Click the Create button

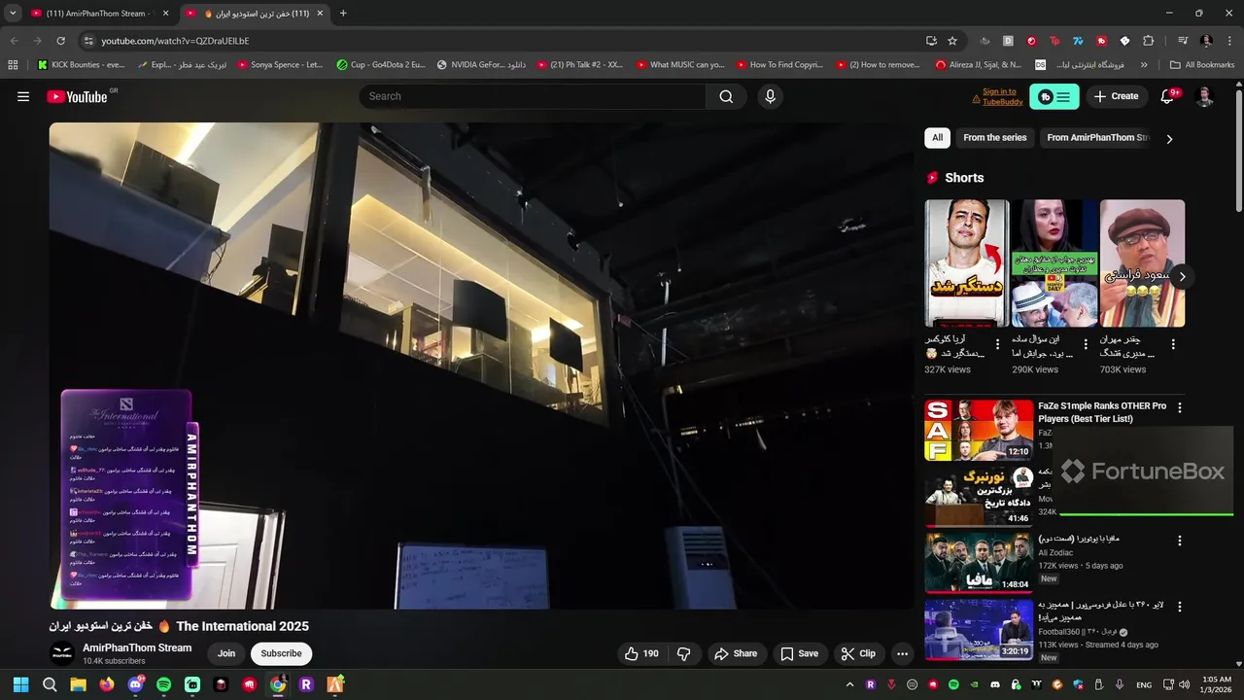pos(1116,96)
